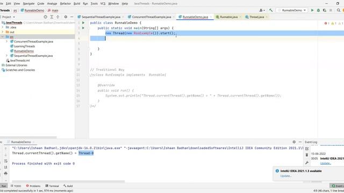Hide the Run tool window panel
Screen dimensions: 344x193
point(300,142)
